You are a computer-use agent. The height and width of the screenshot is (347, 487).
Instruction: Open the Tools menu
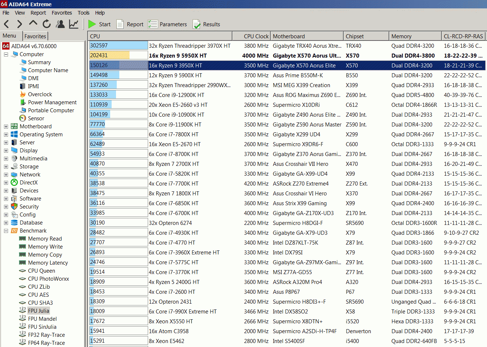(x=84, y=13)
